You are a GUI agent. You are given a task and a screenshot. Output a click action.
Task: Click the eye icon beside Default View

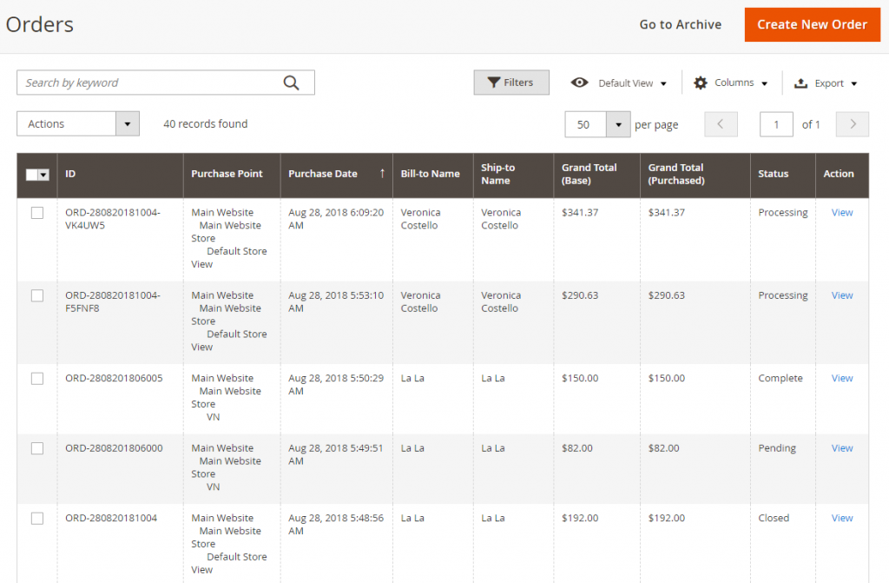[x=579, y=83]
